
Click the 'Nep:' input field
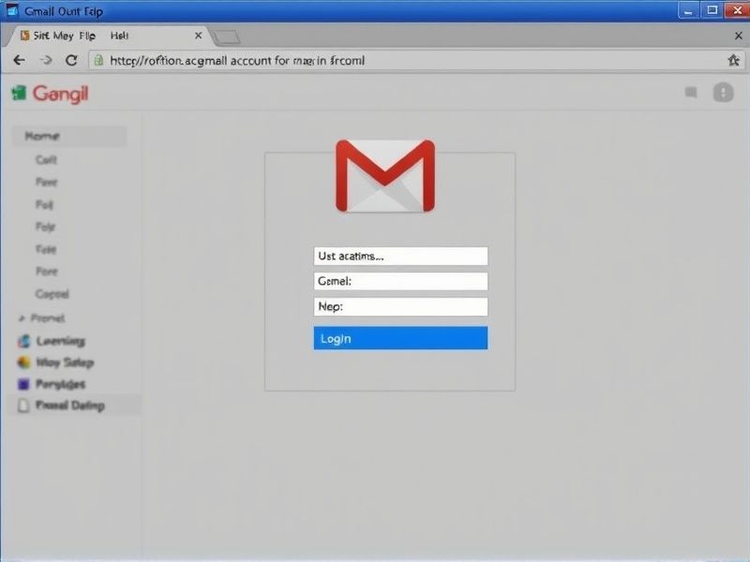tap(401, 307)
